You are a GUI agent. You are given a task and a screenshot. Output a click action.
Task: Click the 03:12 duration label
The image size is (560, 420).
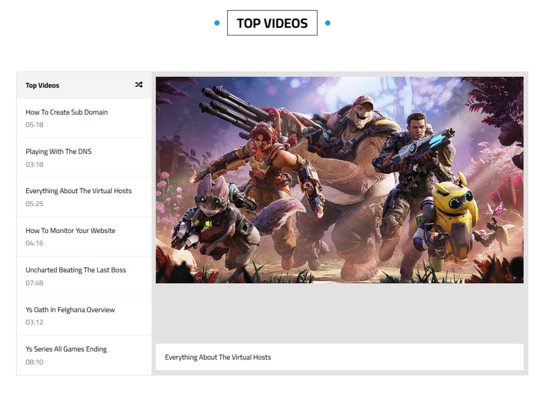(34, 322)
